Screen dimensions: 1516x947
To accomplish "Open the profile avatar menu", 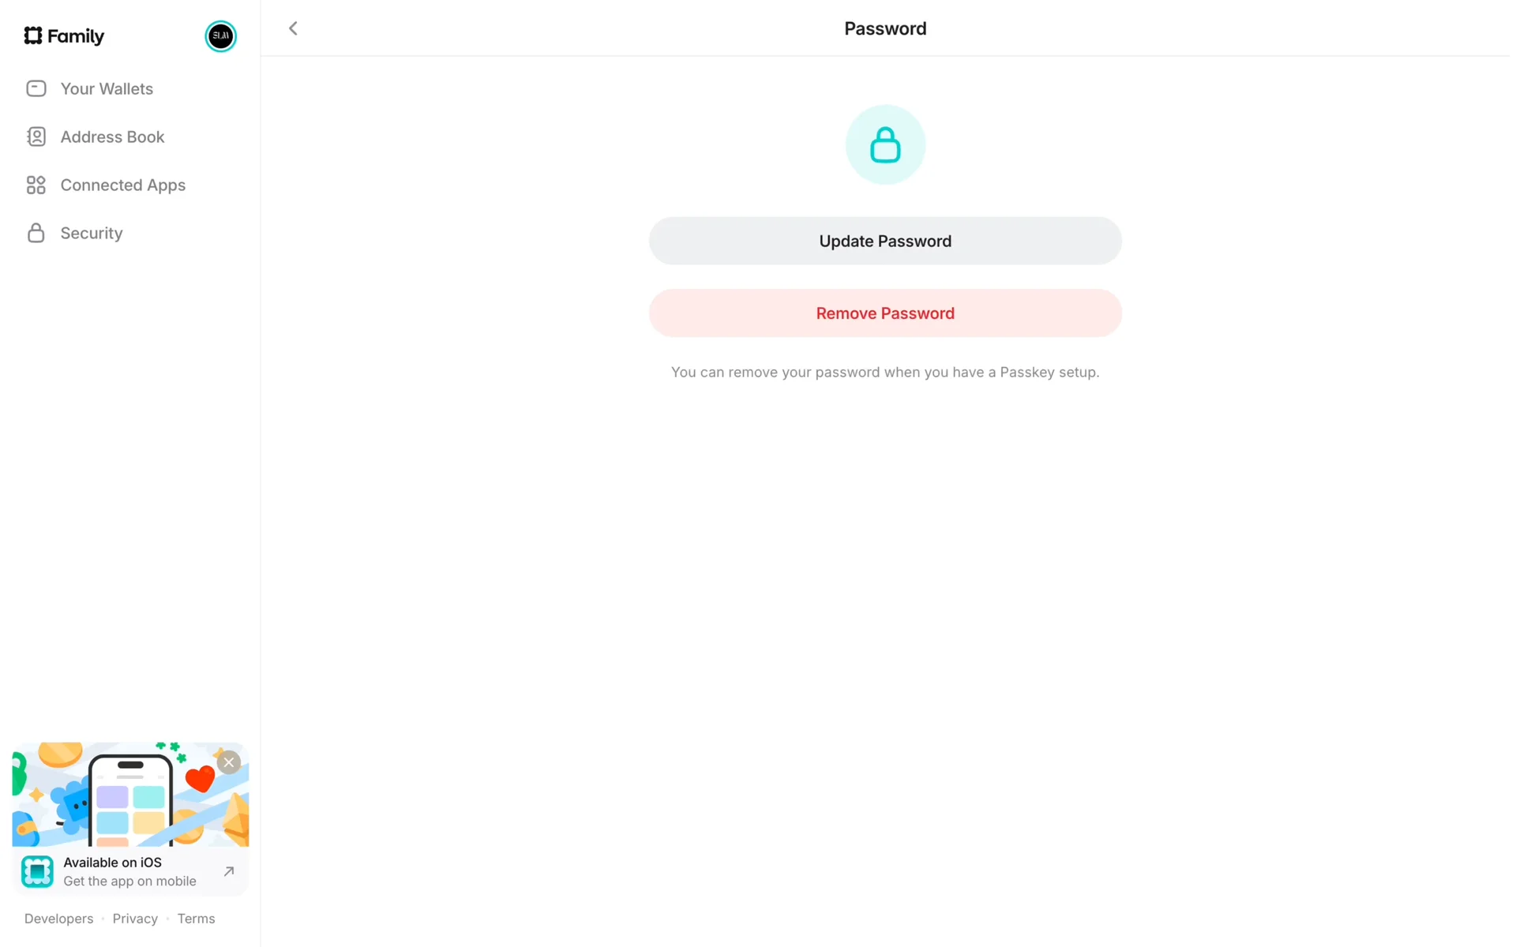I will click(x=220, y=36).
